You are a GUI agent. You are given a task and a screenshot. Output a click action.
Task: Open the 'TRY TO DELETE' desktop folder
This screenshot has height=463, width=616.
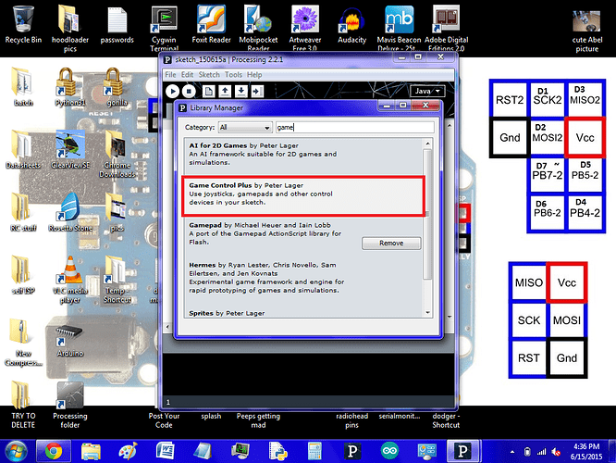(x=23, y=406)
